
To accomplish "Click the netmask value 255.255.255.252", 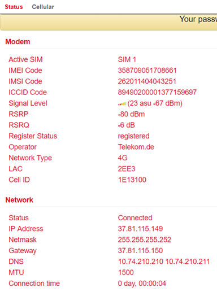I will click(x=145, y=240).
